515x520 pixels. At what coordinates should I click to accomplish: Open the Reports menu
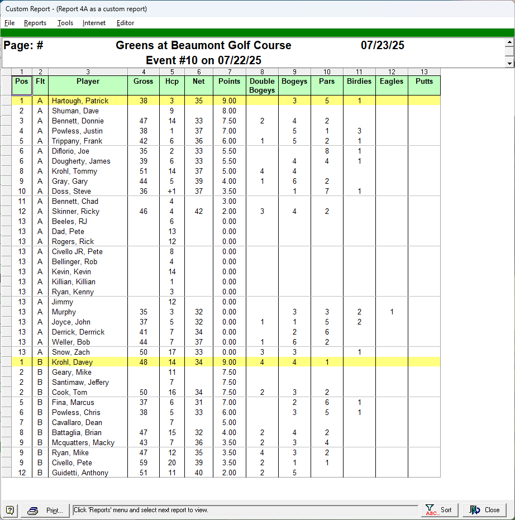click(35, 23)
